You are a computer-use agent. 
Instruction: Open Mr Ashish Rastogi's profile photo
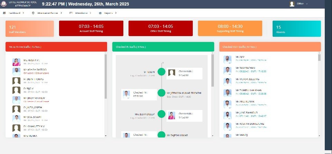[16, 71]
